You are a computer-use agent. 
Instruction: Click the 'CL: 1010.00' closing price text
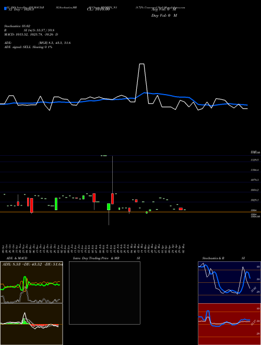point(98,9)
